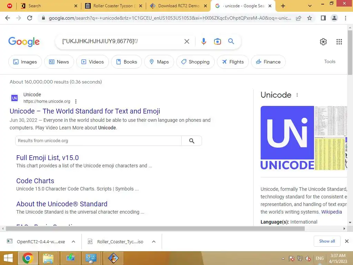The width and height of the screenshot is (353, 265).
Task: Open the RollerCoaster Tycoon taskbar icon
Action: pyautogui.click(x=113, y=258)
